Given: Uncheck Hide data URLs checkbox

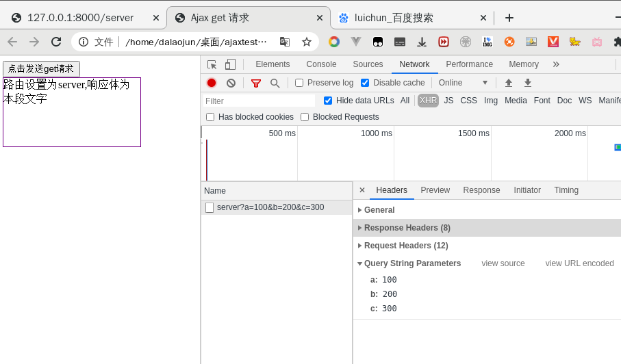Looking at the screenshot, I should click(328, 101).
